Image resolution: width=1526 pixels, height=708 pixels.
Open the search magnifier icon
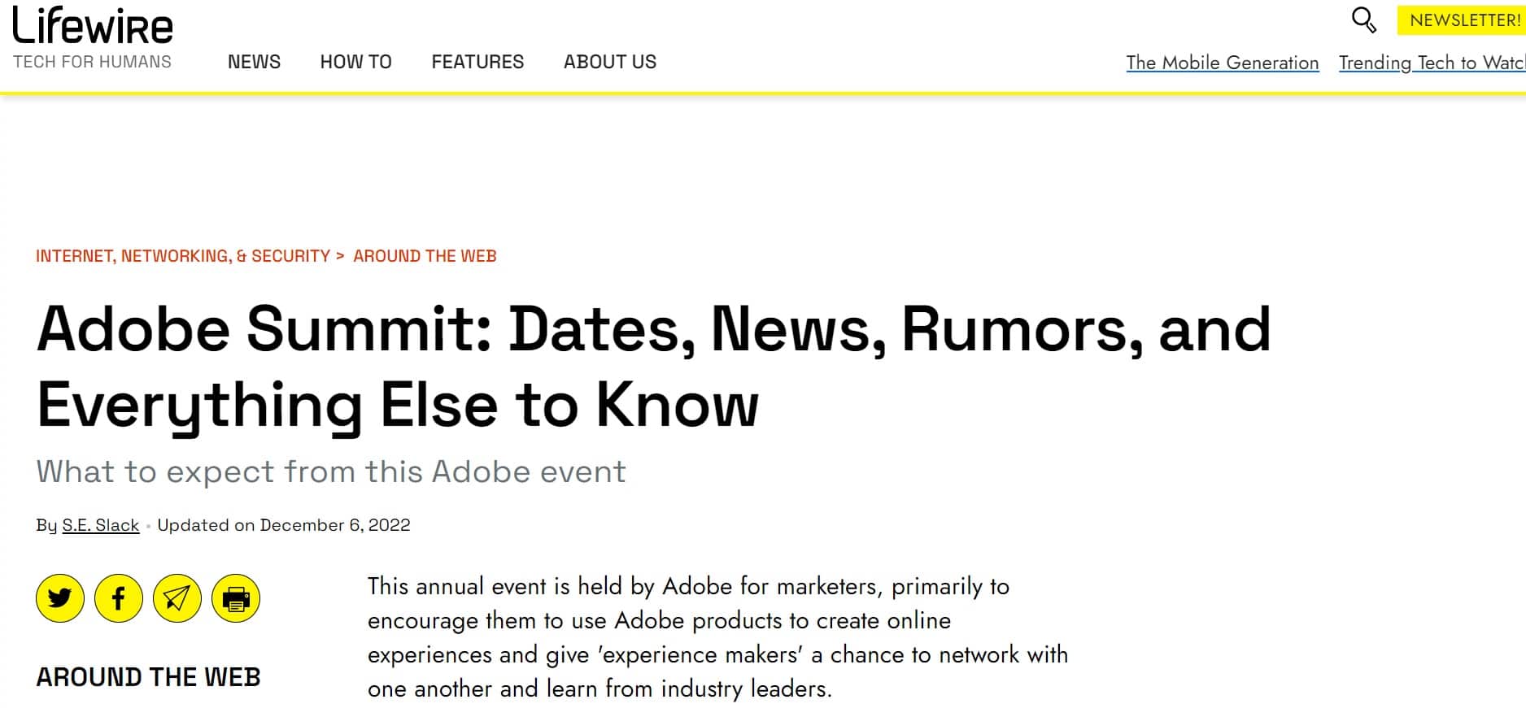click(1363, 20)
